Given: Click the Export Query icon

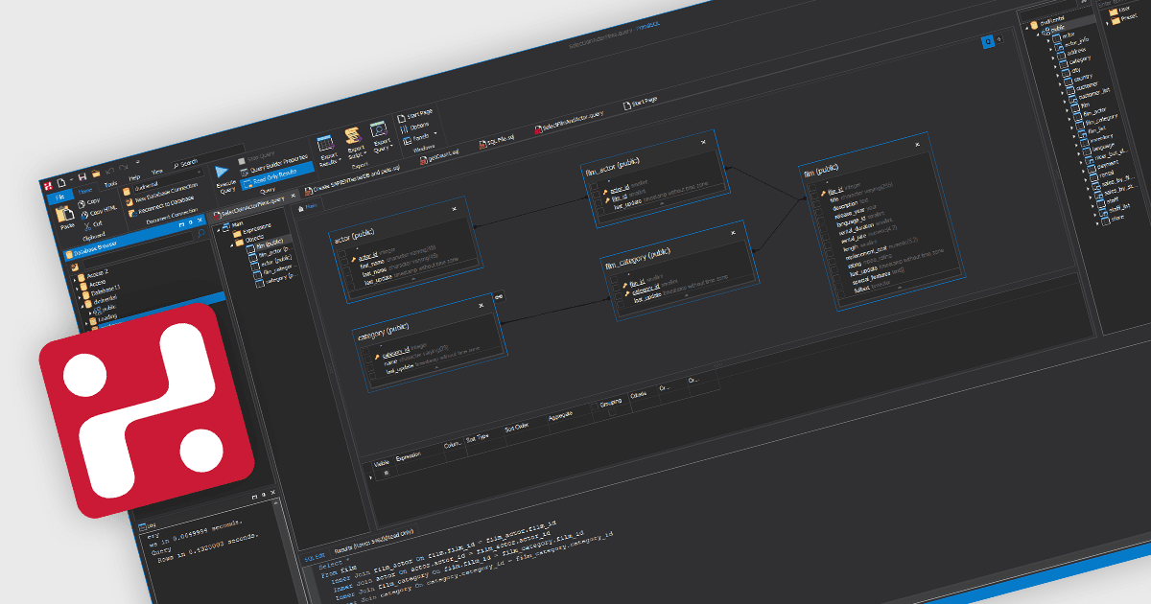Looking at the screenshot, I should pyautogui.click(x=378, y=129).
